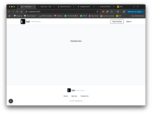152x114 pixels.
Task: Switch to the Advanced Web tab
Action: point(106,7)
